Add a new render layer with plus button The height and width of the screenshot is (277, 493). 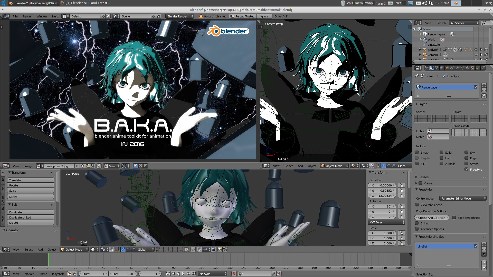pos(484,85)
